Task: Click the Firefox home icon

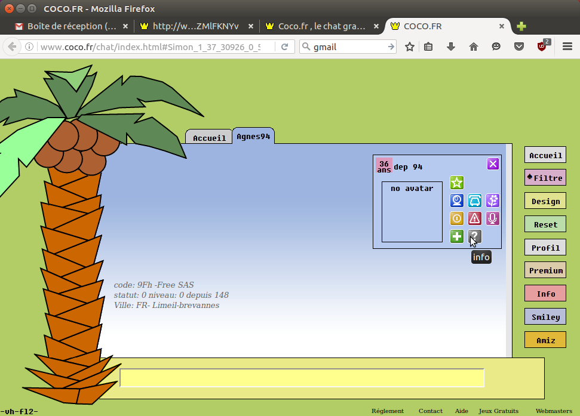Action: [474, 47]
